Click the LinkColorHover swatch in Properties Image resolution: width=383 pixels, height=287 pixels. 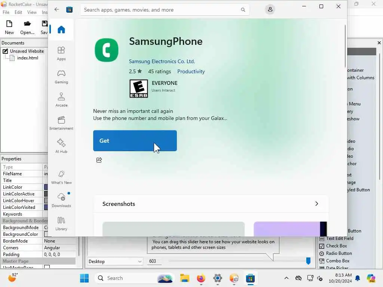46,201
